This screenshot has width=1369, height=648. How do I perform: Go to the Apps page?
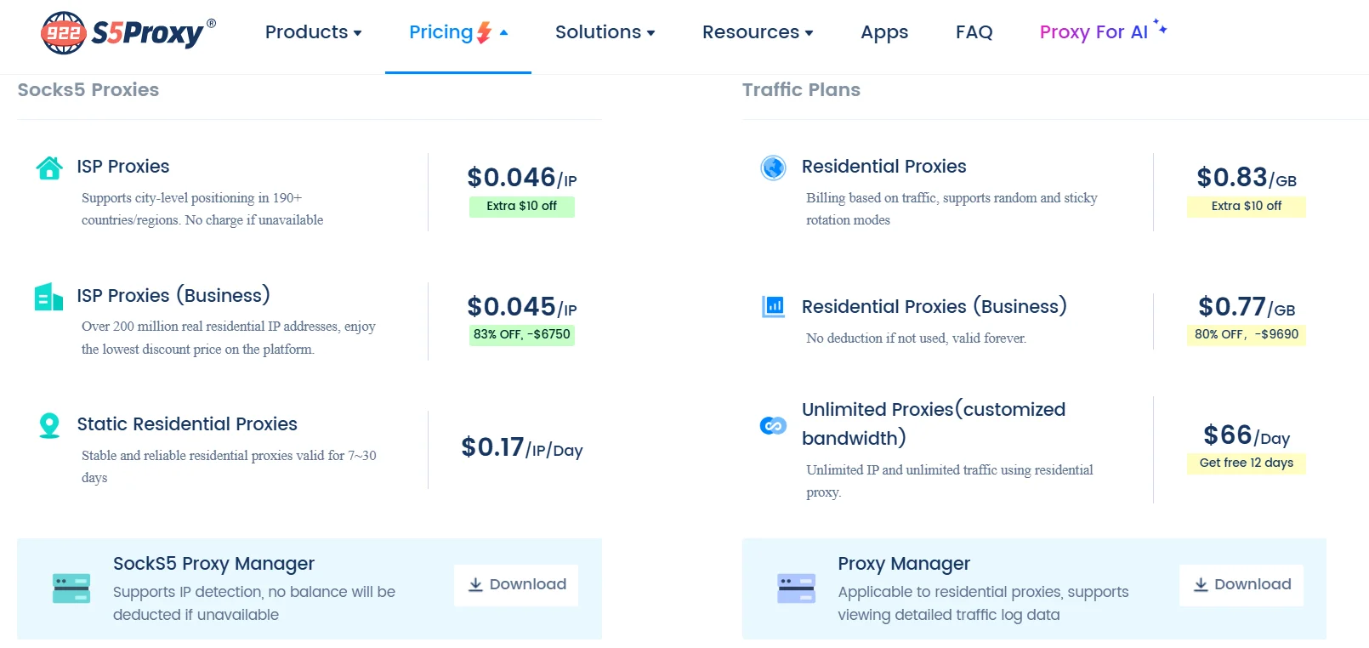click(883, 32)
